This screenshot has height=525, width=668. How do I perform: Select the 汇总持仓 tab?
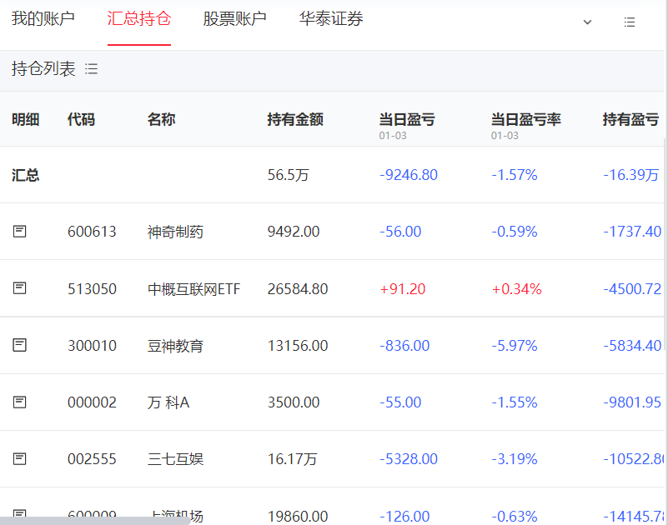click(139, 19)
